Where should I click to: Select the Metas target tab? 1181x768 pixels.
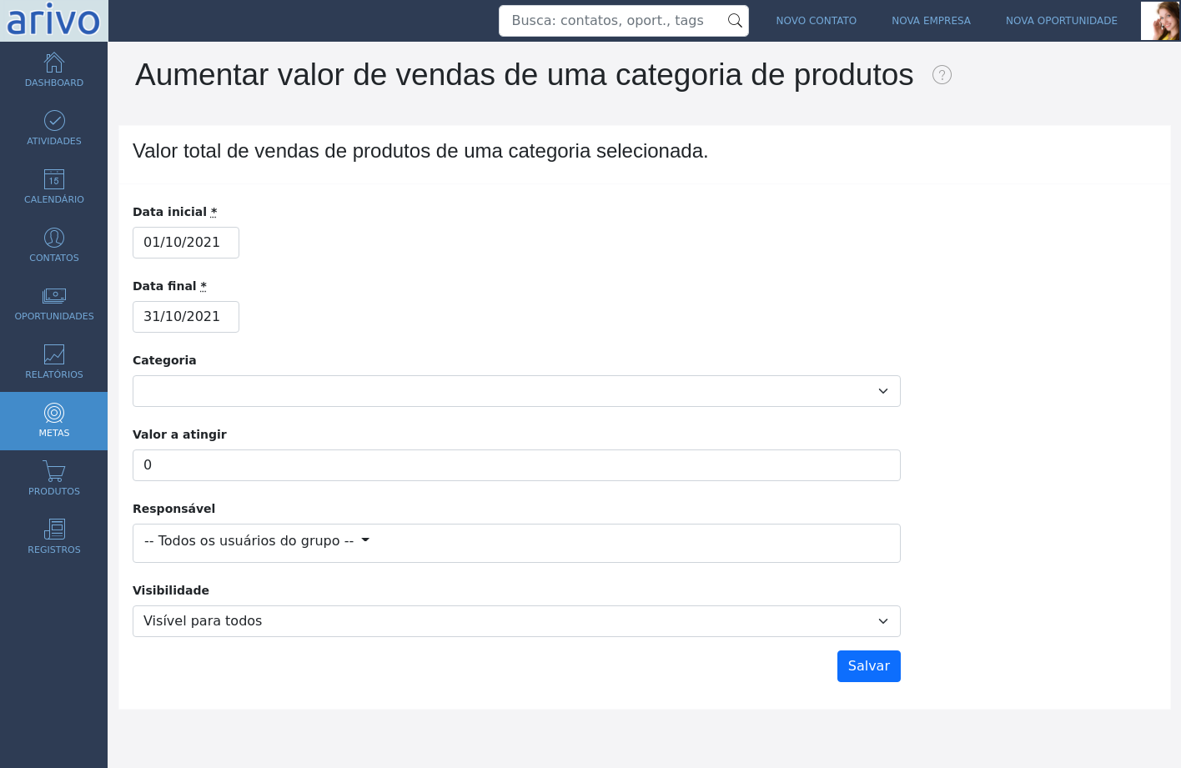54,421
